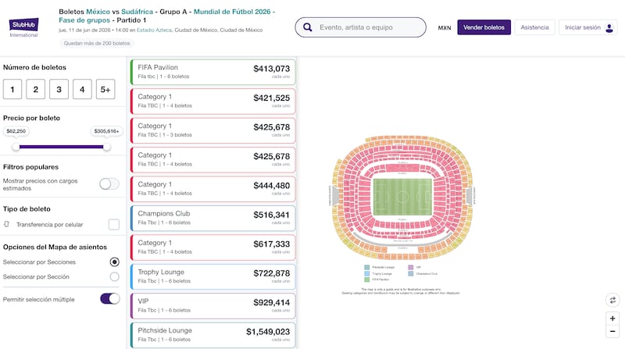Zoom in on stadium map

pos(613,319)
